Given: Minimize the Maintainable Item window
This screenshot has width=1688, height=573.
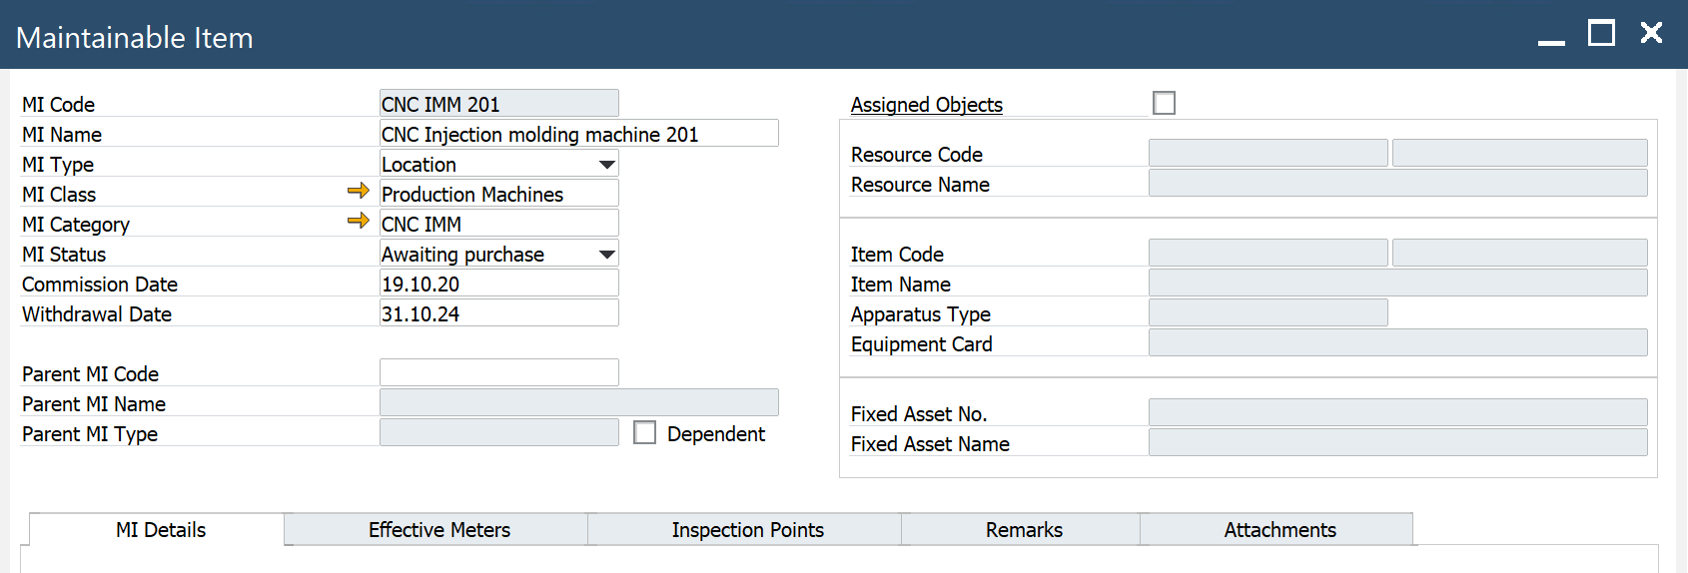Looking at the screenshot, I should 1550,35.
